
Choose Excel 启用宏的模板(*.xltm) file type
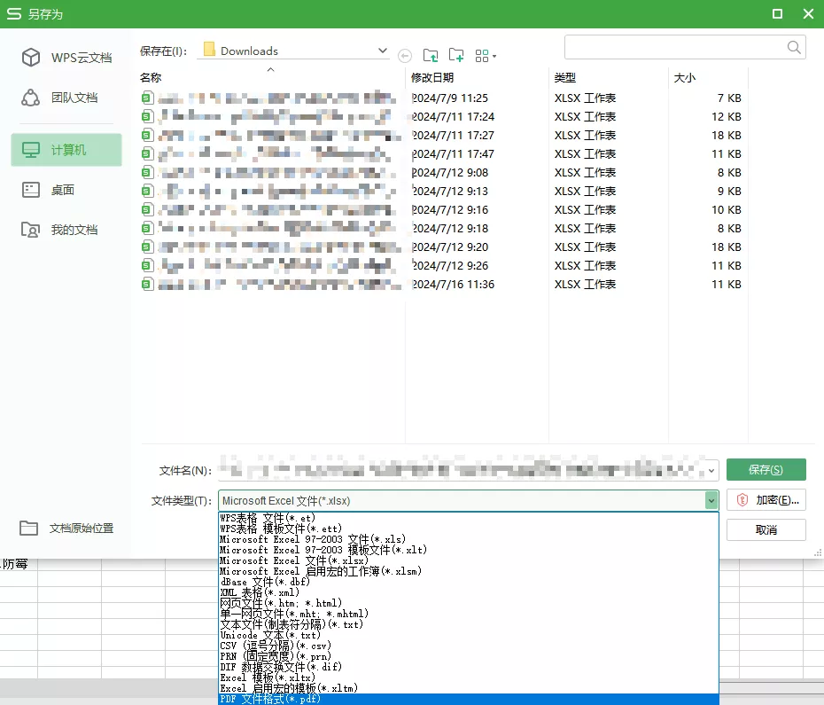tap(289, 688)
